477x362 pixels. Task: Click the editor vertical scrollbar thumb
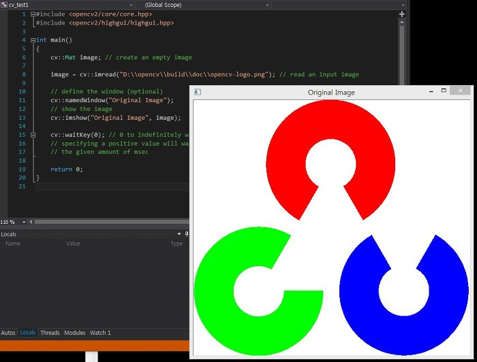402,54
